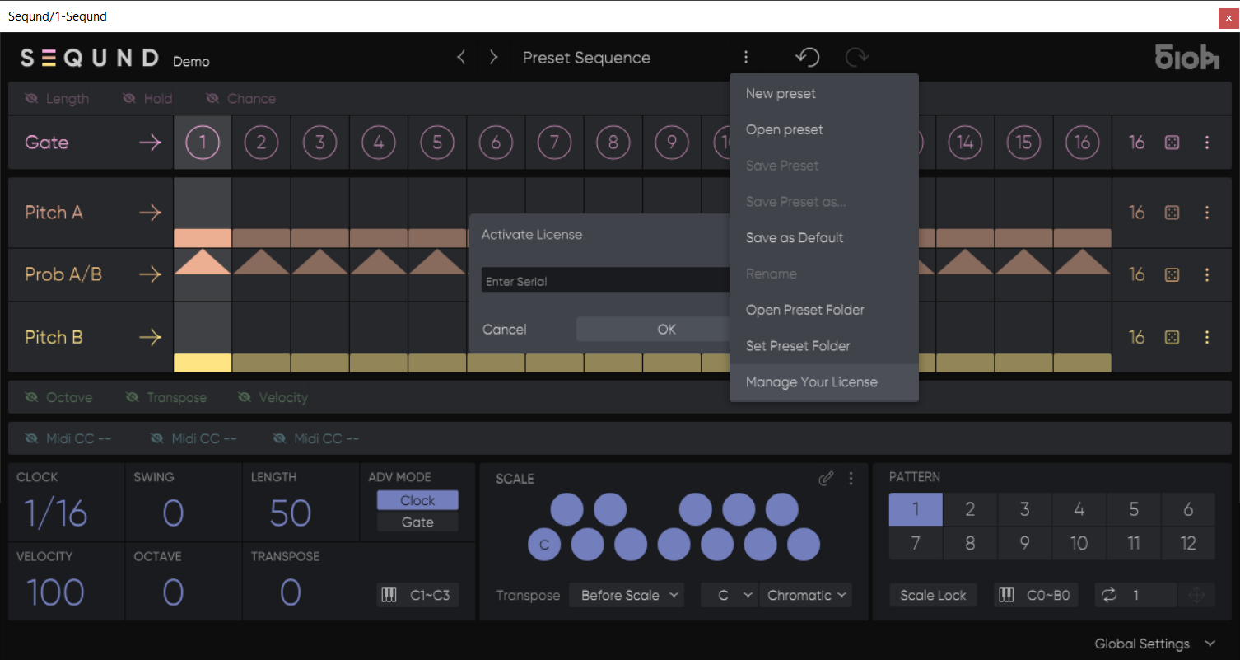
Task: Expand Global Settings panel
Action: pyautogui.click(x=1154, y=644)
